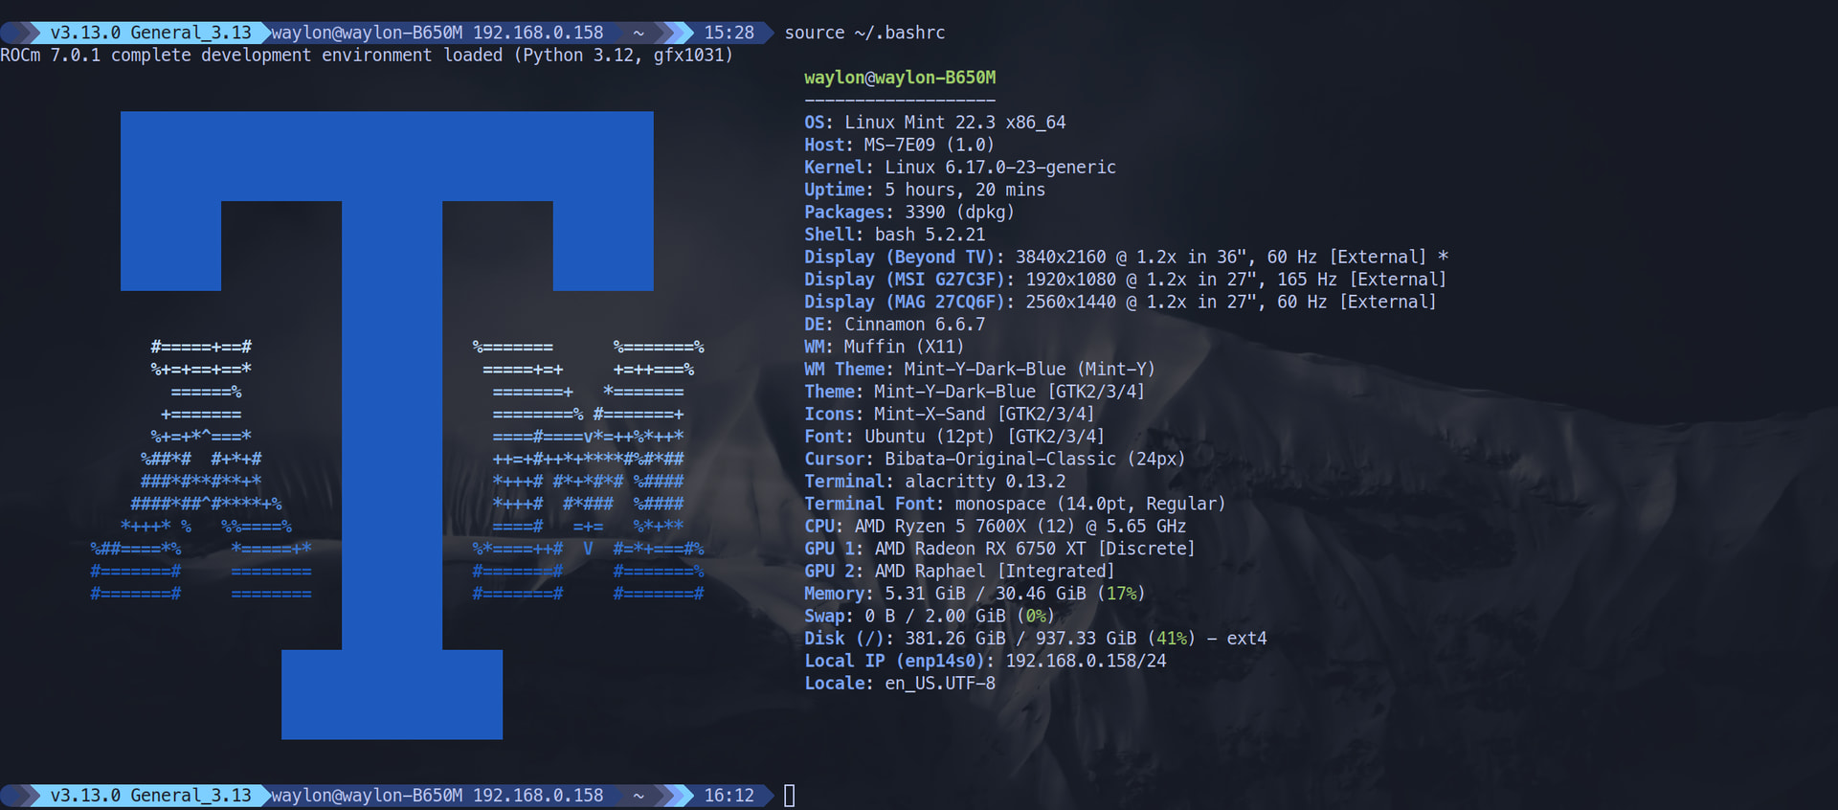Select "v3.13.0 General_3.13" in the 16:12 prompt
Screen dimensions: 1838x810
pos(150,796)
